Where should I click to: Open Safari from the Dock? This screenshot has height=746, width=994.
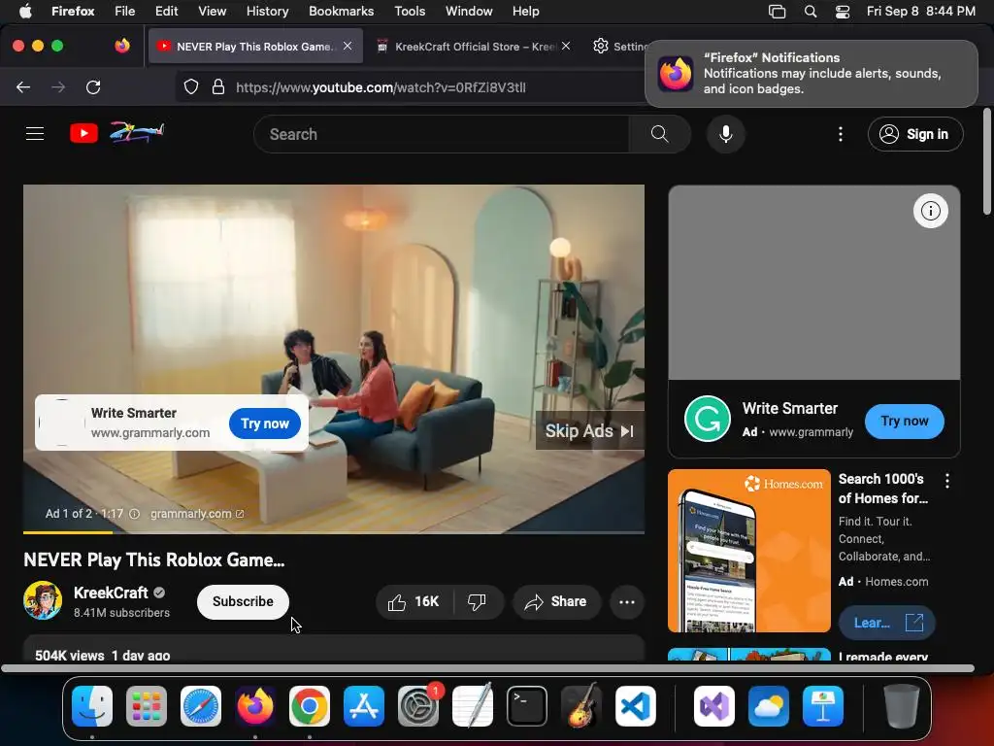coord(201,706)
